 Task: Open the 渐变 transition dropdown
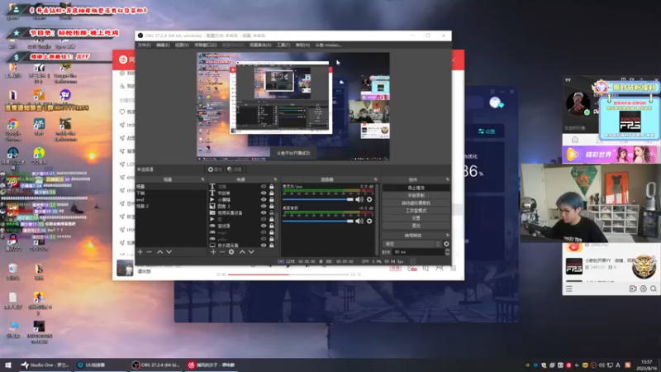click(x=412, y=244)
